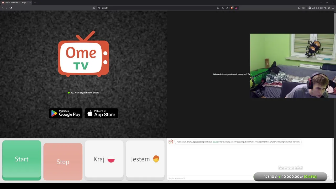Click the OmeTV avatar icon in chat message

click(x=171, y=142)
